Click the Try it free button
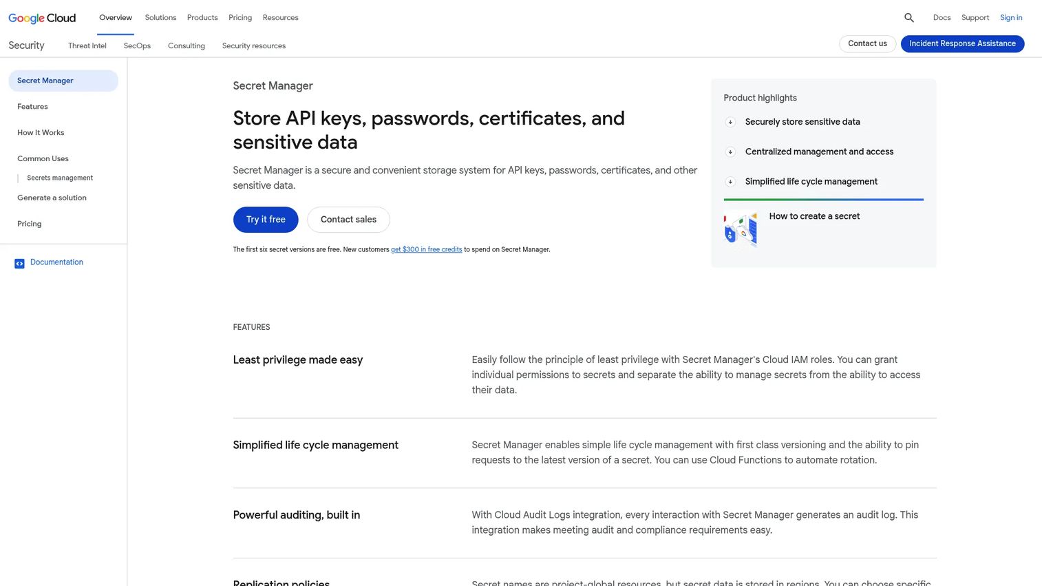Image resolution: width=1042 pixels, height=586 pixels. [266, 220]
